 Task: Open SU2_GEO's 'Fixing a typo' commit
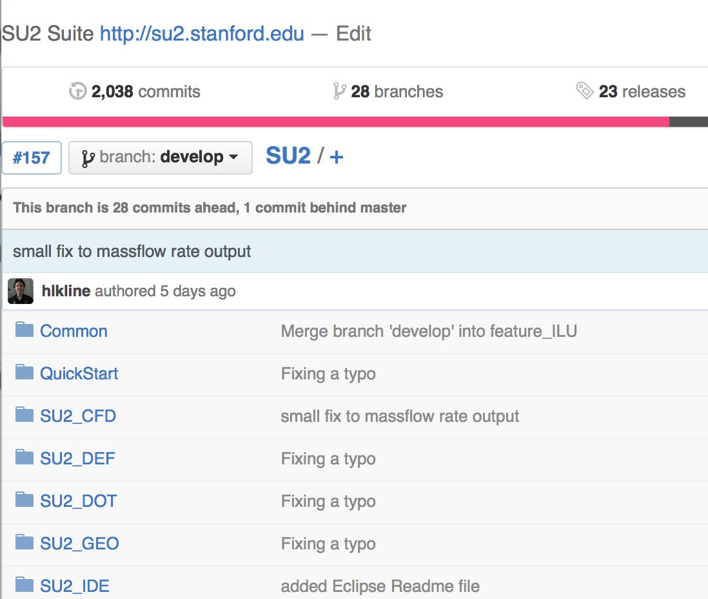(x=328, y=544)
